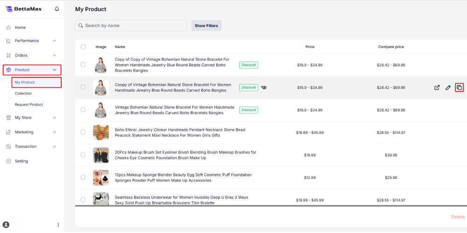The image size is (467, 233).
Task: Click the Search by name field
Action: coord(133,26)
